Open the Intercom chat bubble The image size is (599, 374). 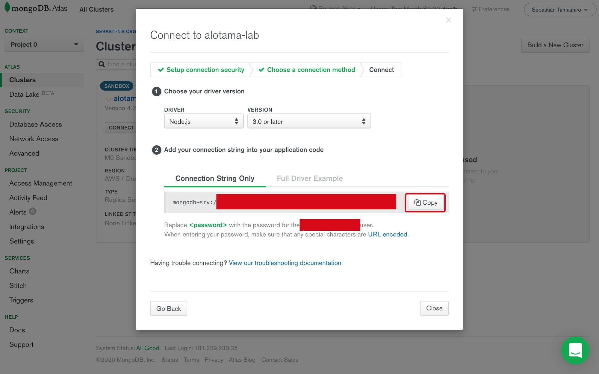coord(575,350)
